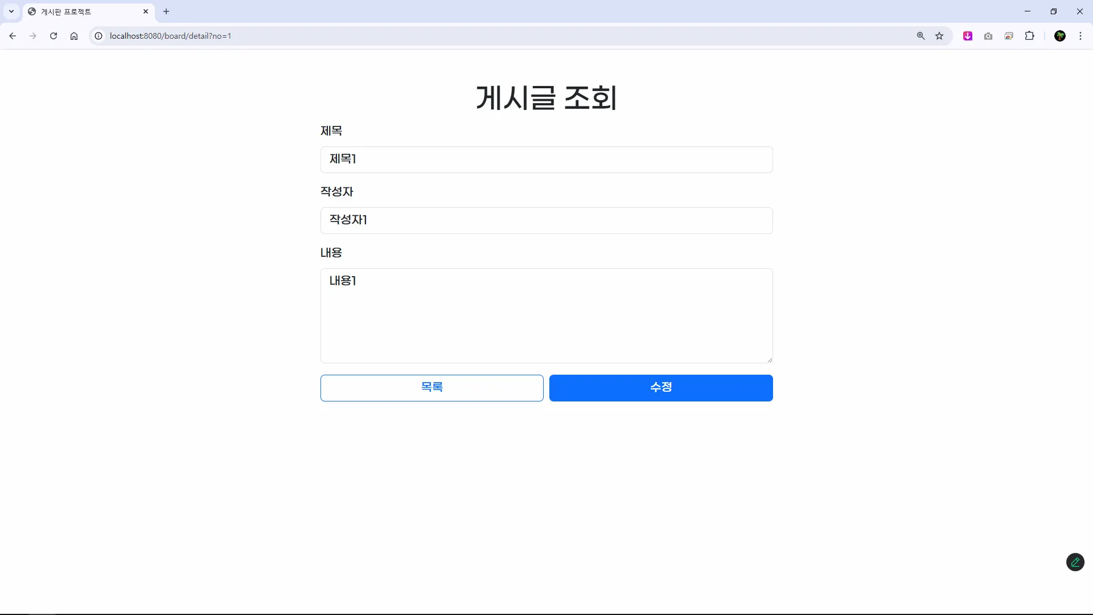This screenshot has height=615, width=1093.
Task: Click the camera screenshot extension icon
Action: point(988,36)
